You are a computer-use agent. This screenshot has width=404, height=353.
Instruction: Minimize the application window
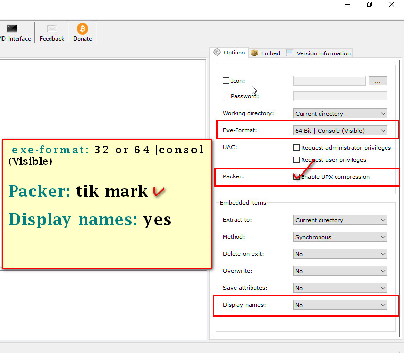point(347,5)
